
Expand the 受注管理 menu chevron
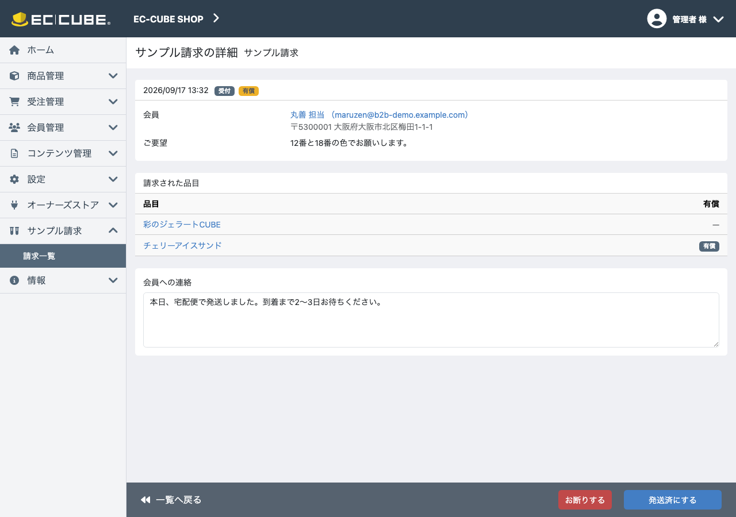pos(113,102)
